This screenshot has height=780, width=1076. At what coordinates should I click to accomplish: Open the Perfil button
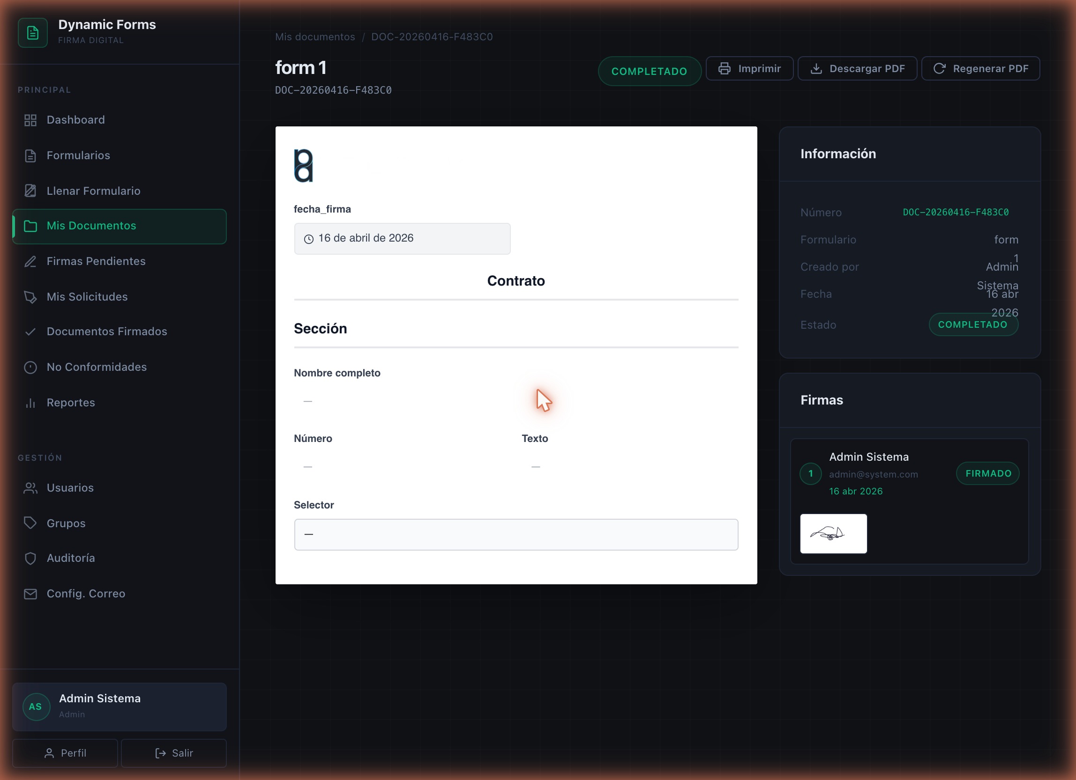[65, 753]
